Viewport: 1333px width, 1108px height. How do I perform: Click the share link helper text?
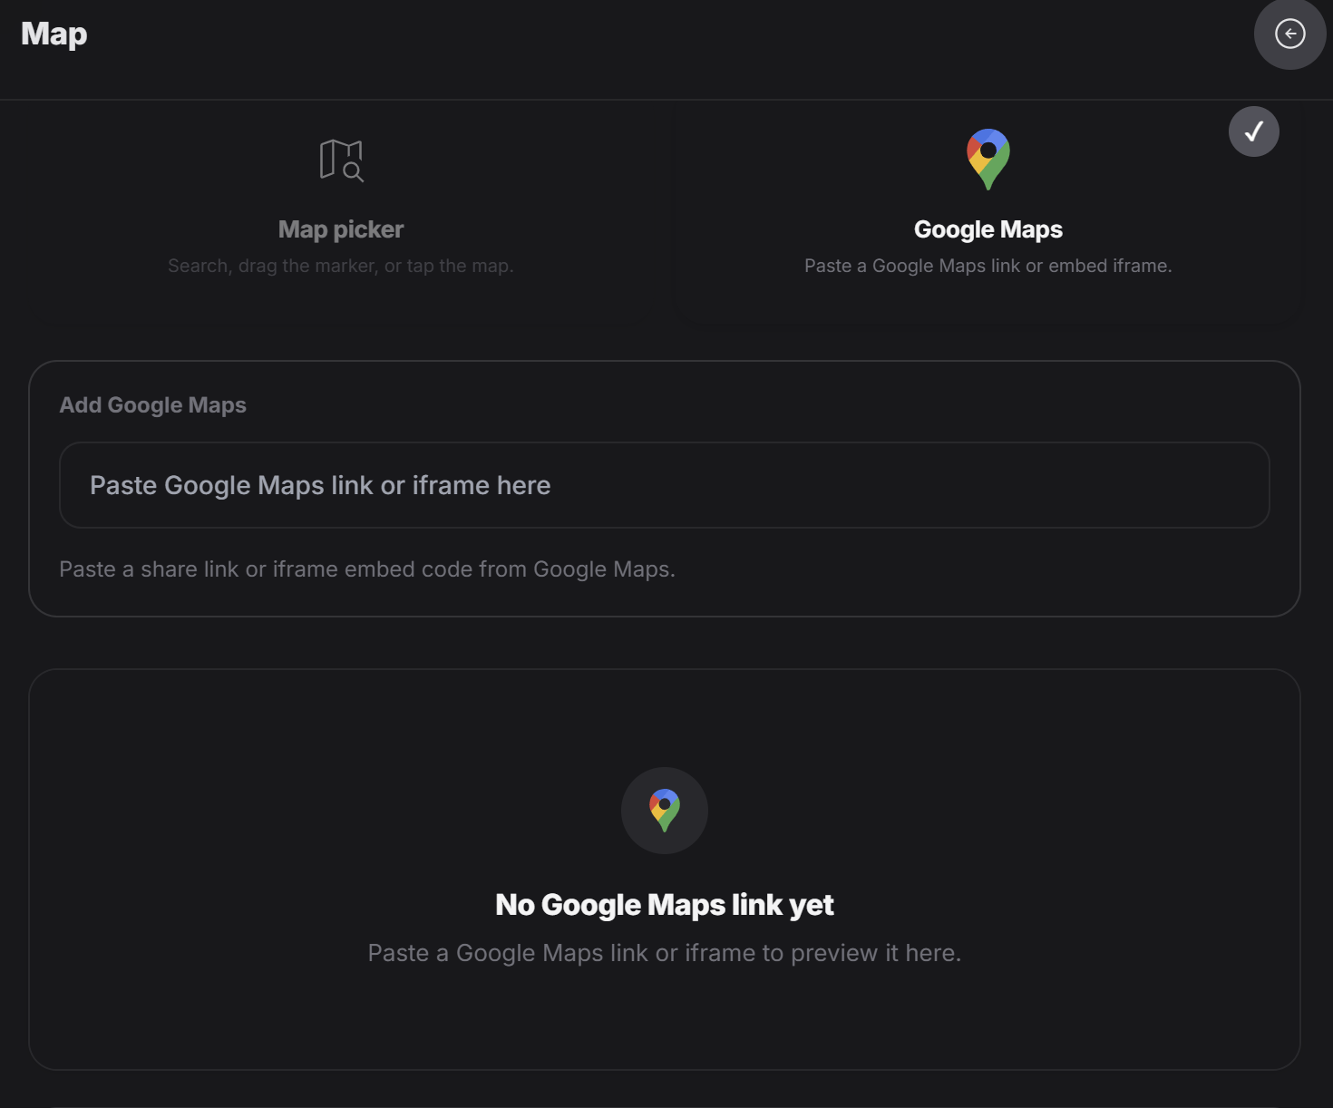coord(367,569)
